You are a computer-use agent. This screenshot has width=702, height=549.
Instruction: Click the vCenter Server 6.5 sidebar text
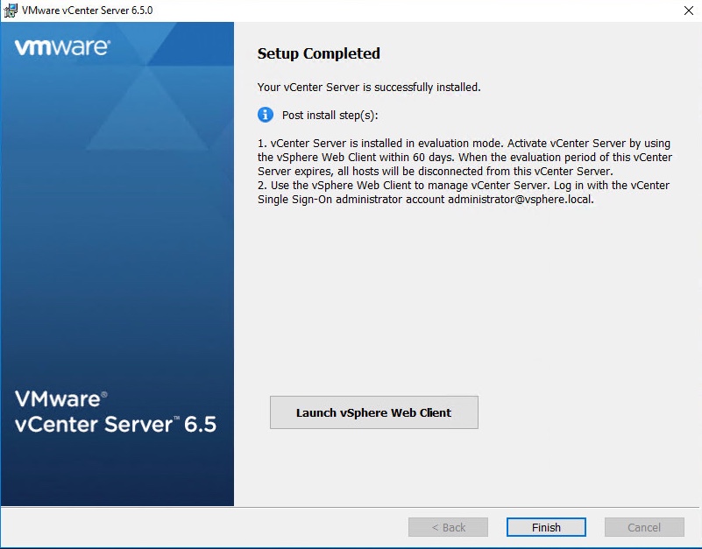coord(115,426)
